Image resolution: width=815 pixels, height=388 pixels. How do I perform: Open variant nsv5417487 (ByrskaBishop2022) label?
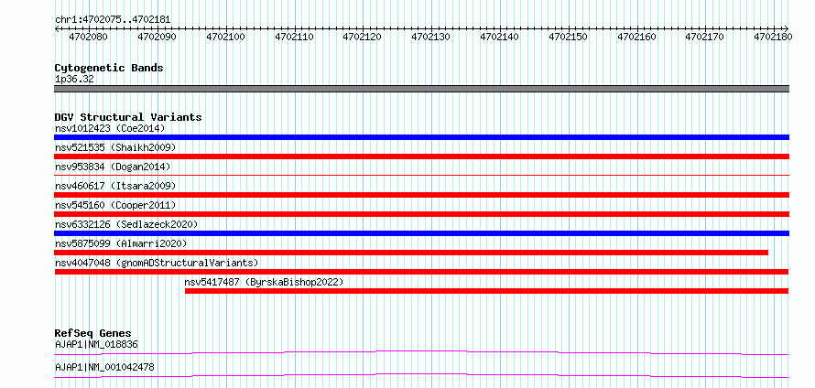pyautogui.click(x=264, y=282)
